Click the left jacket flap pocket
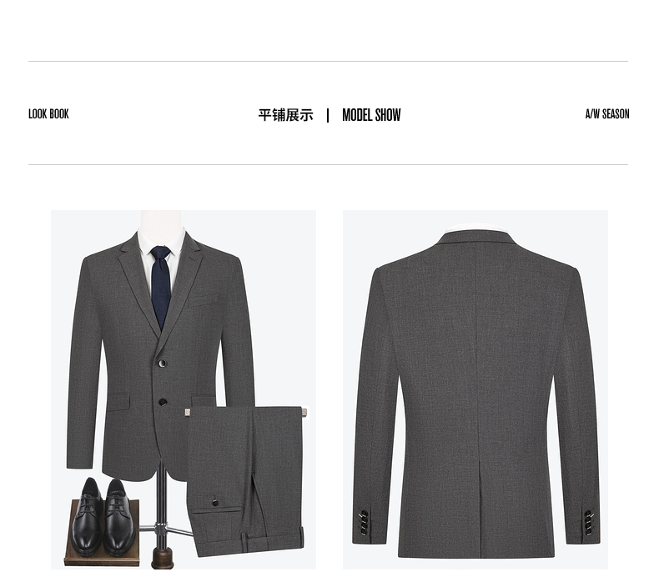This screenshot has width=659, height=577. tap(118, 401)
